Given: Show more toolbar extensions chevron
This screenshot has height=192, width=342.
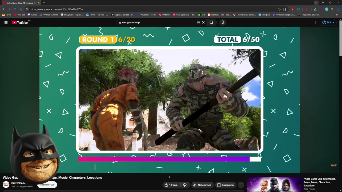Looking at the screenshot, I should pyautogui.click(x=332, y=9).
